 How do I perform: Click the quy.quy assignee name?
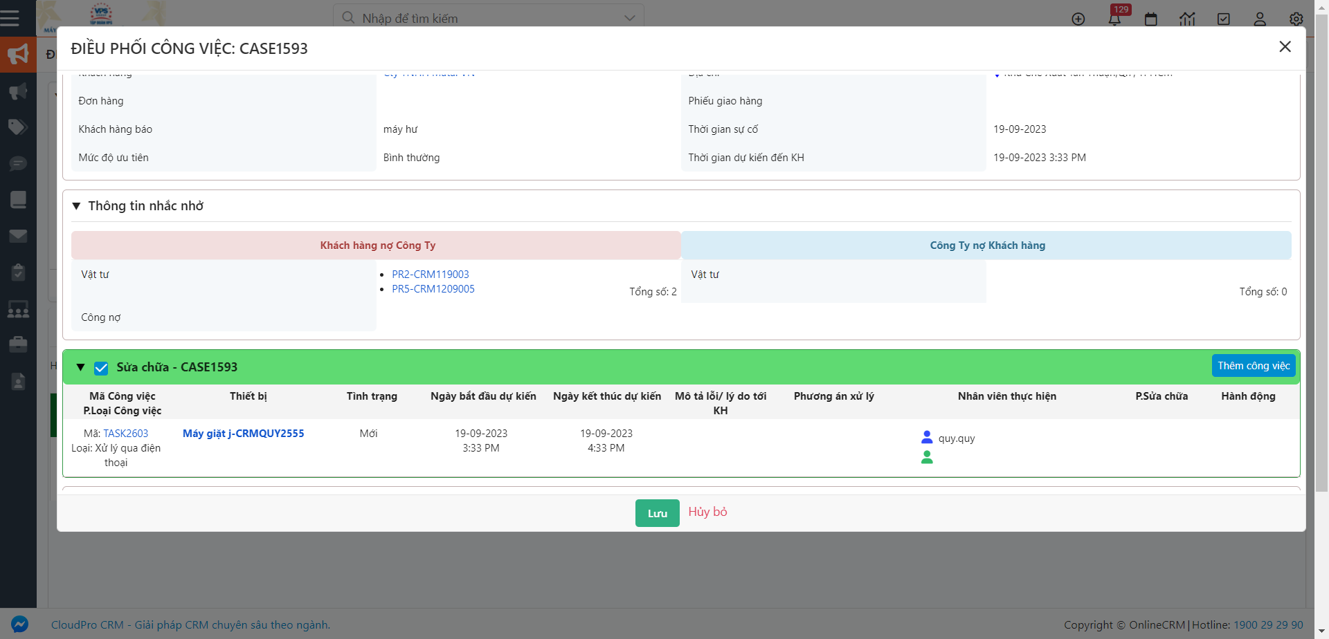[957, 438]
